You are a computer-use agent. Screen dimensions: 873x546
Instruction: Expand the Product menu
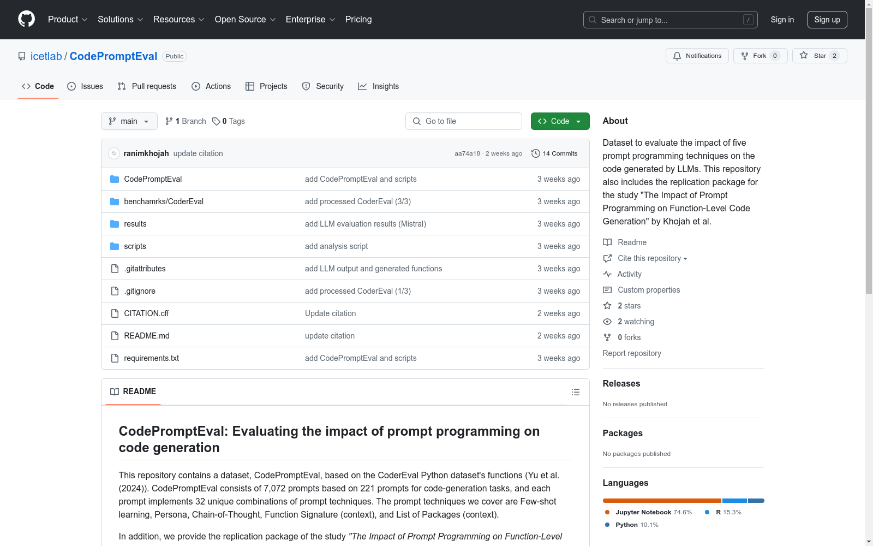click(68, 20)
